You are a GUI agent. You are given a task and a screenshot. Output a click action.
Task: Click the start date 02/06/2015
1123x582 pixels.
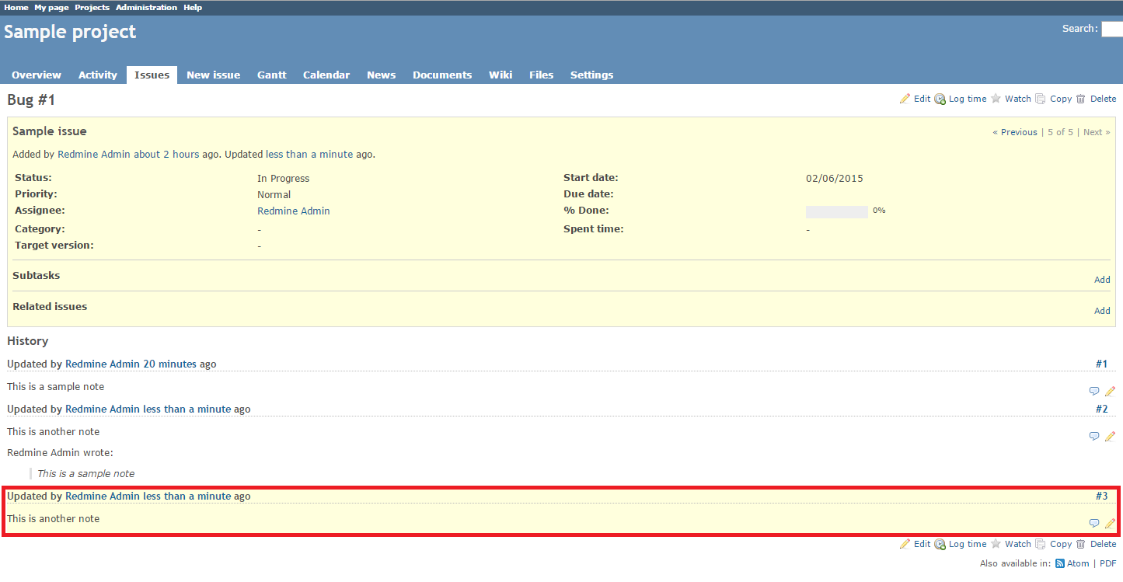(835, 178)
